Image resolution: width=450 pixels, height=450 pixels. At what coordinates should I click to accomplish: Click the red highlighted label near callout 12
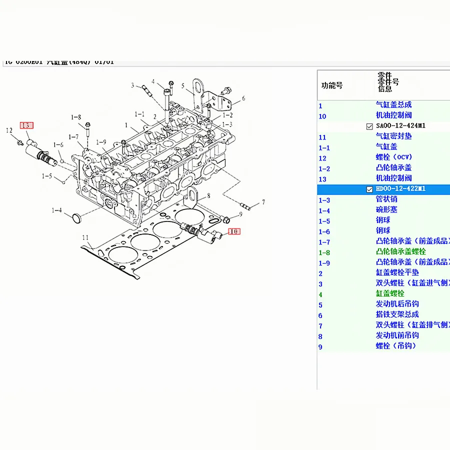click(26, 125)
